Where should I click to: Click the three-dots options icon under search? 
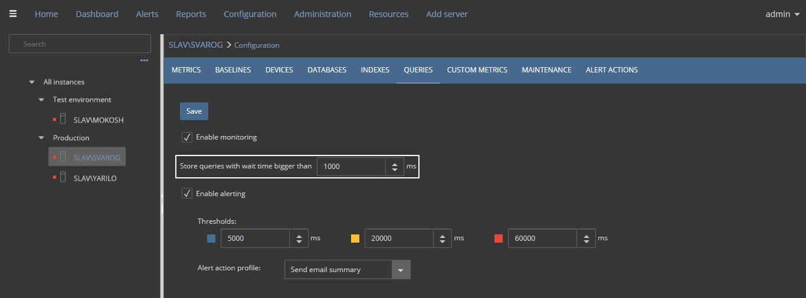(x=144, y=60)
